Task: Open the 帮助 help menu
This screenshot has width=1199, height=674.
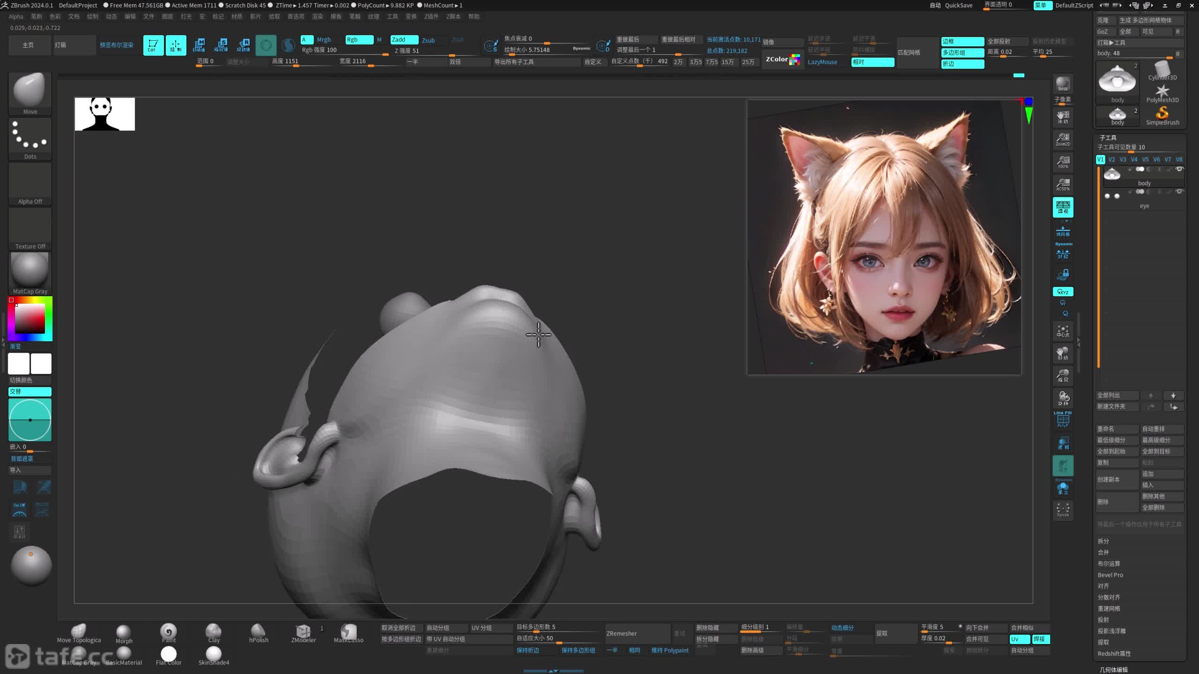Action: pos(474,16)
